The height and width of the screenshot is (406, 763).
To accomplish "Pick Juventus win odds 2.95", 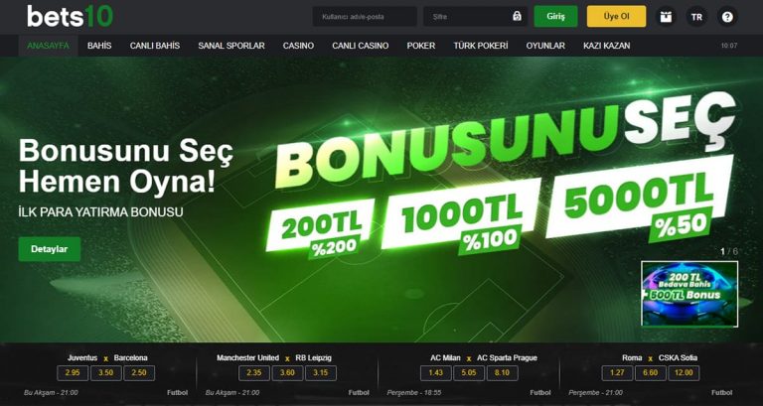I will pos(73,373).
